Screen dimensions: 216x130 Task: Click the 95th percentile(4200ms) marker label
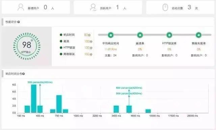click(129, 94)
